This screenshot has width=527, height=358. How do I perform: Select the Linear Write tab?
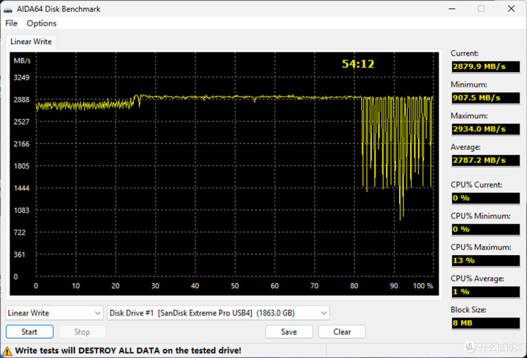click(x=31, y=41)
